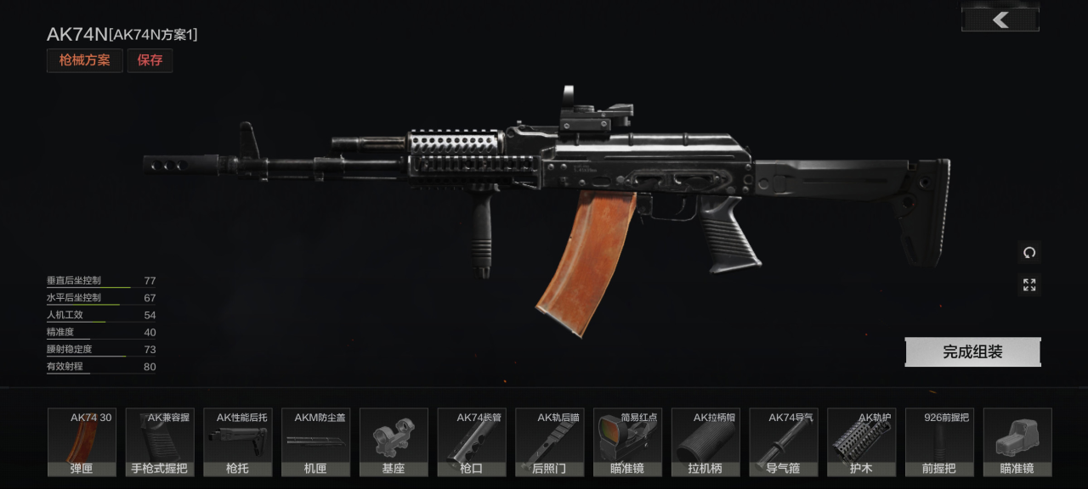
Task: Select the simple red dot sight slot
Action: tap(627, 442)
